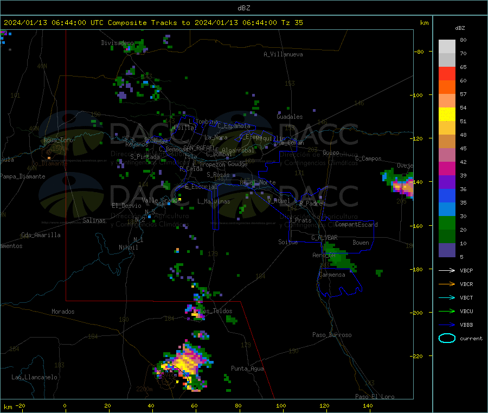Select the yellow 54 dBZ color swatch
Screen dimensions: 488x413
point(447,115)
